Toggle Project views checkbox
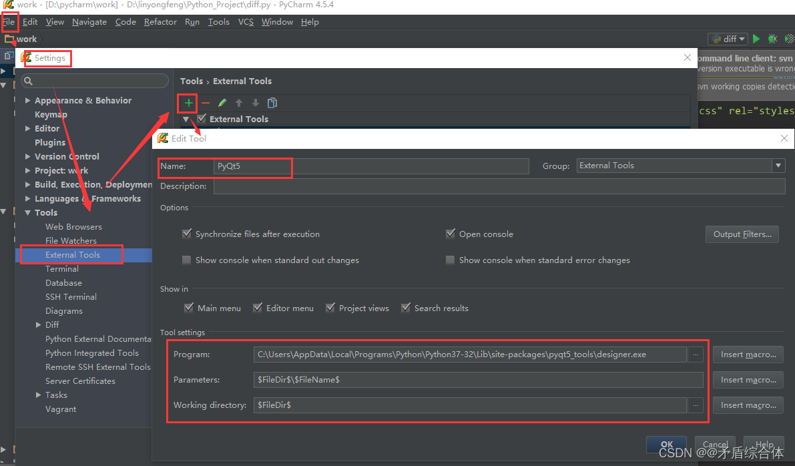The image size is (795, 466). 330,307
